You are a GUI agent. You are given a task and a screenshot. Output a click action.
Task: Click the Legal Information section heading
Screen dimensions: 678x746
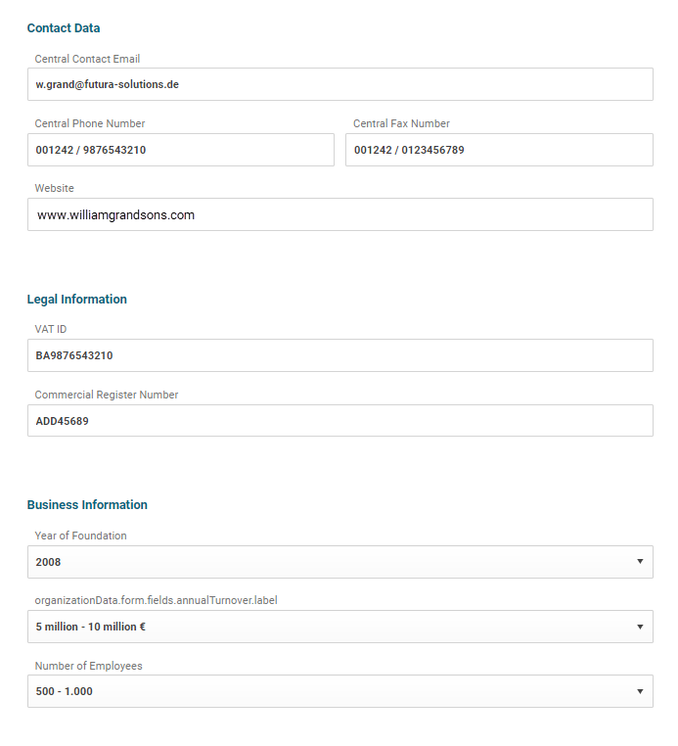point(77,300)
